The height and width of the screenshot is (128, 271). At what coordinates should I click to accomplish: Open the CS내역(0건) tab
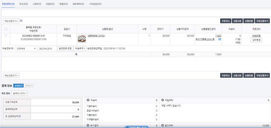tap(78, 4)
